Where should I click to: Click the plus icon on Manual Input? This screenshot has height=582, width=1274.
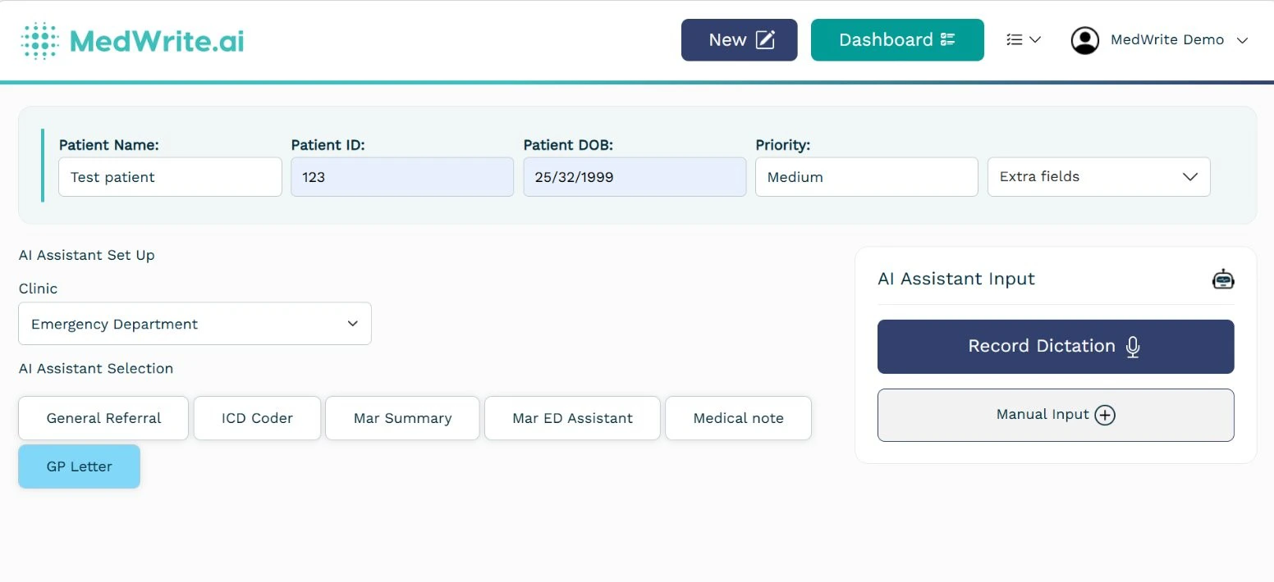click(1105, 415)
